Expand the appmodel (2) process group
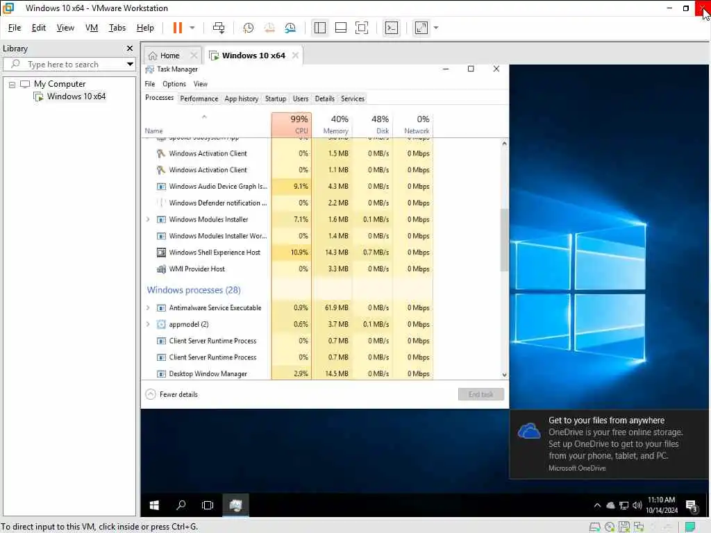711x533 pixels. click(x=148, y=324)
